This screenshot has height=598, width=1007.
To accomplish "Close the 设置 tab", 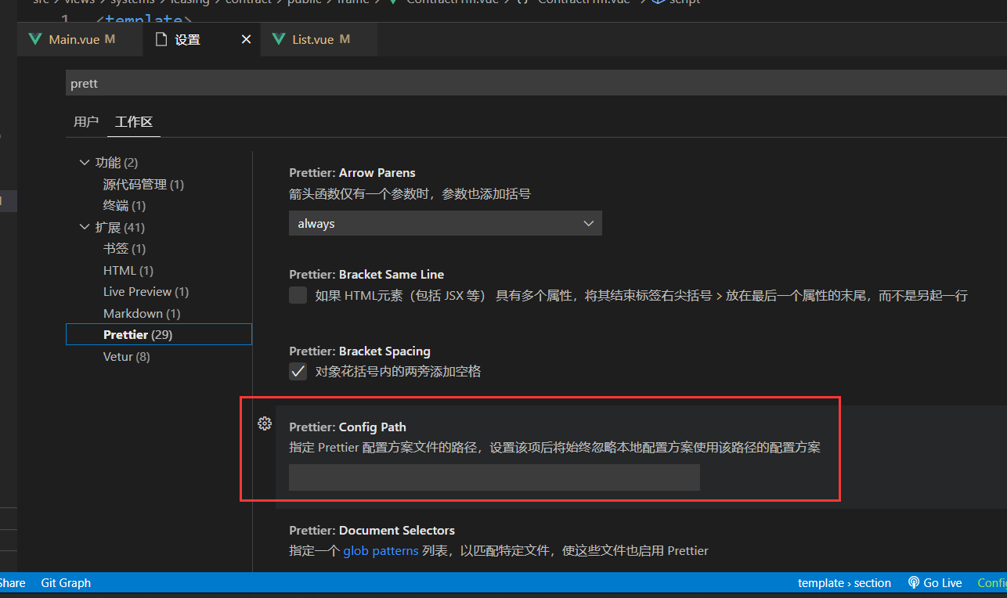I will [x=246, y=39].
